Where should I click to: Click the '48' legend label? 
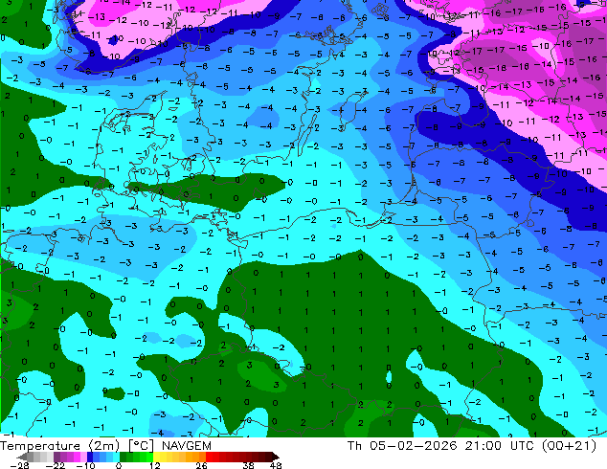(276, 465)
